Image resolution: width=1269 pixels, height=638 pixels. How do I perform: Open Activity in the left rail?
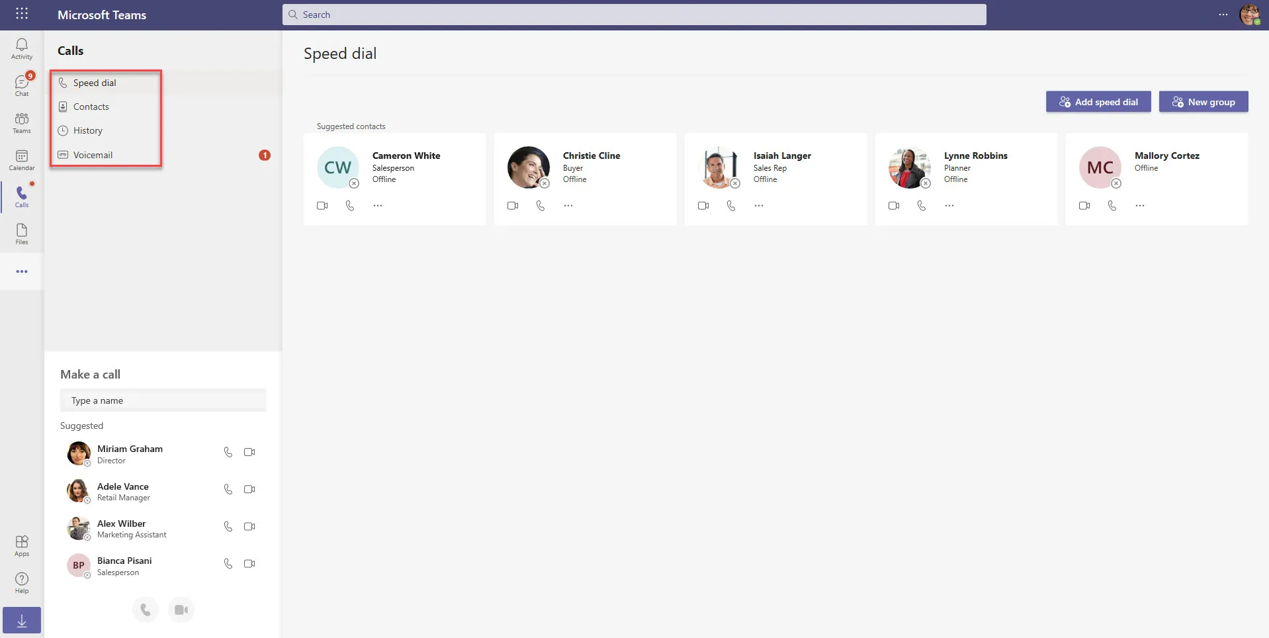pyautogui.click(x=22, y=48)
